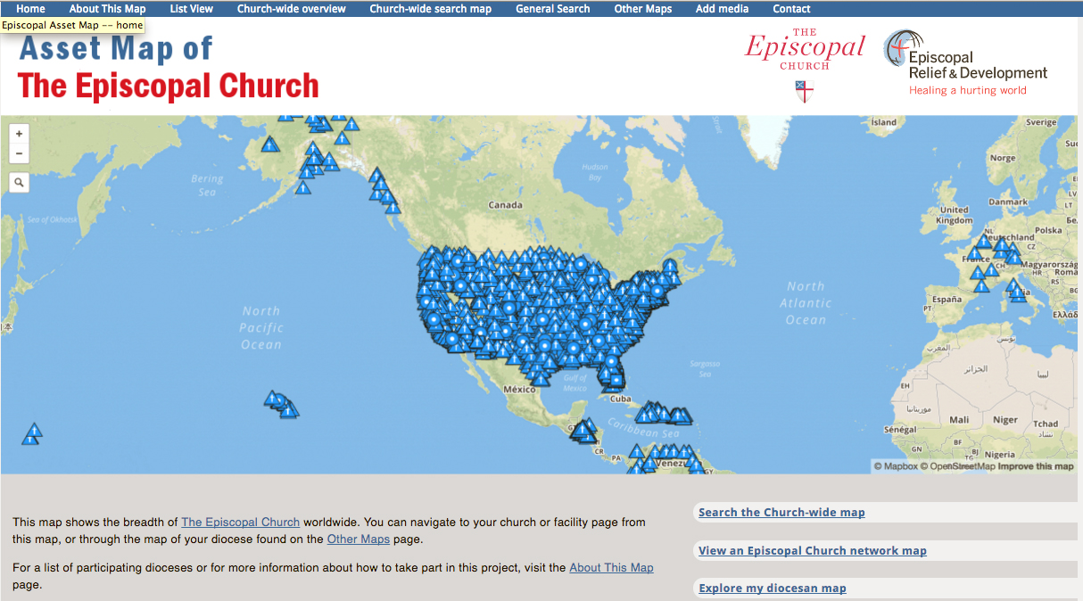Select the church marker just above France label
This screenshot has height=601, width=1083.
coord(974,253)
